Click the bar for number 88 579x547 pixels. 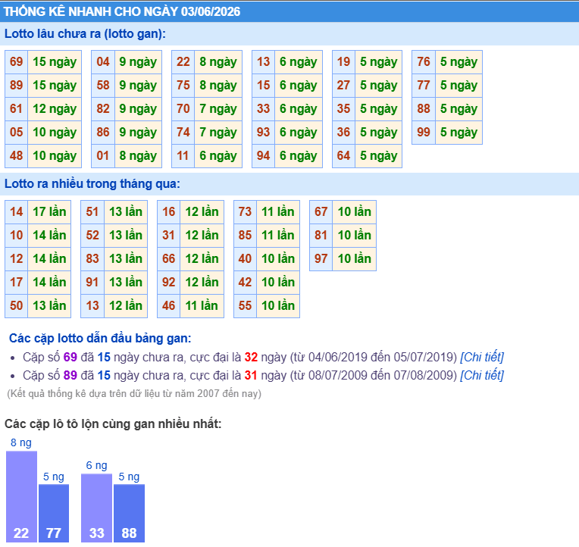coord(130,513)
